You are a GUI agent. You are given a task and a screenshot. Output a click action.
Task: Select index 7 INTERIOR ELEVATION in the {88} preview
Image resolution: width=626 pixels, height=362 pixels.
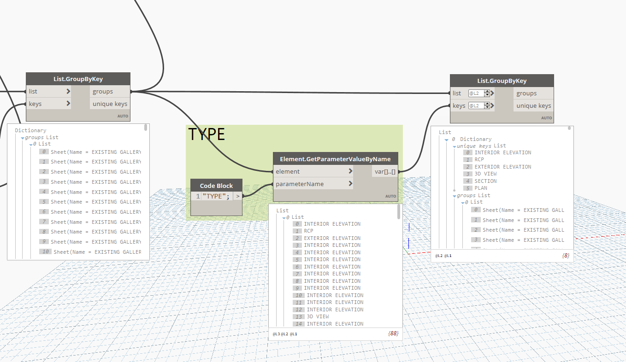pos(326,274)
